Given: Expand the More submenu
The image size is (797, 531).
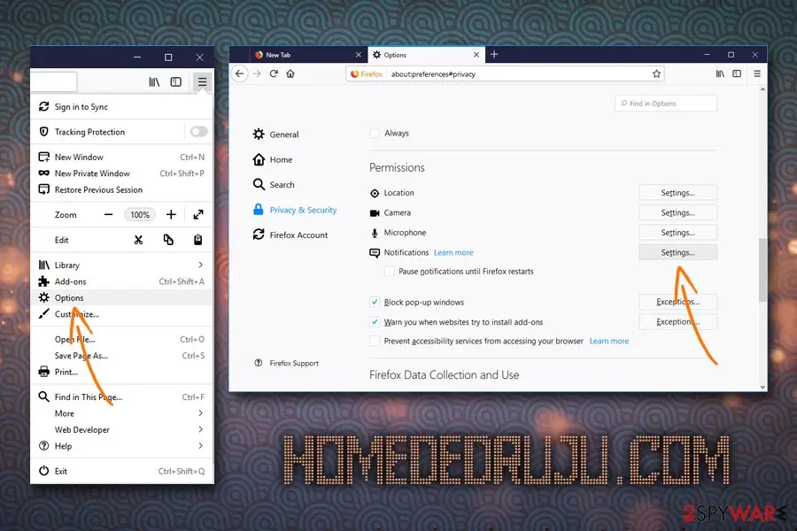Looking at the screenshot, I should pyautogui.click(x=122, y=413).
